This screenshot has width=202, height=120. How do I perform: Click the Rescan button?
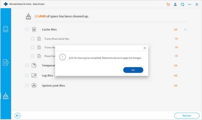point(187,116)
